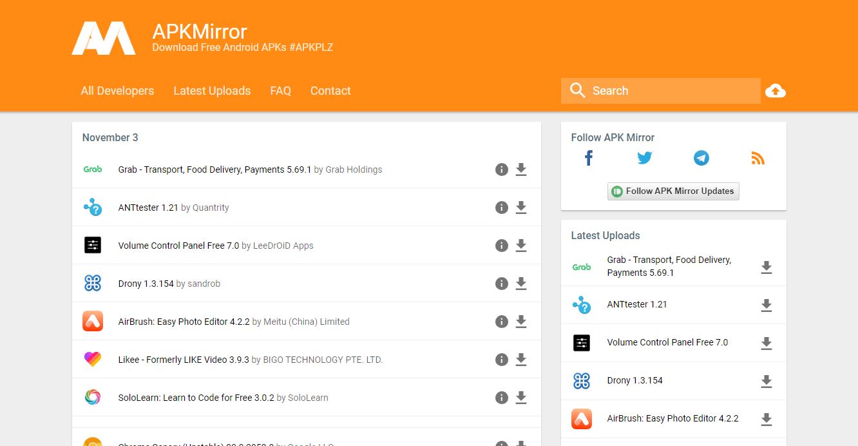Open the sidebar Grab - Transport, Food Delivery, Payments 5.69.1 link

pyautogui.click(x=669, y=266)
